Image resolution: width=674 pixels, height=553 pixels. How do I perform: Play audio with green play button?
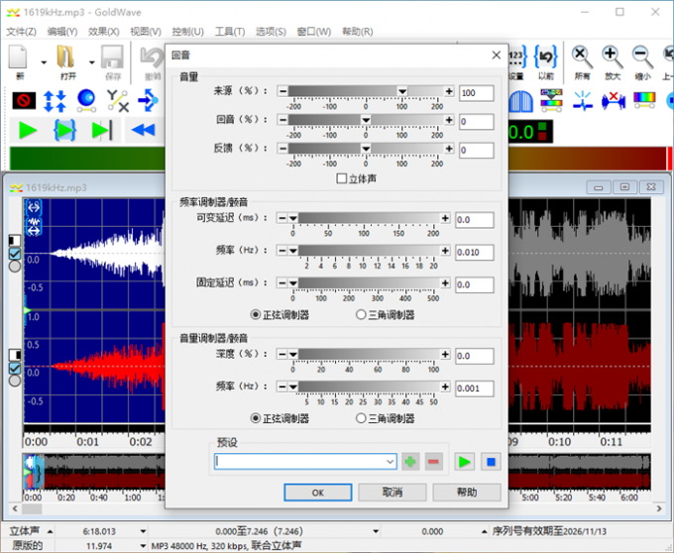[x=28, y=130]
